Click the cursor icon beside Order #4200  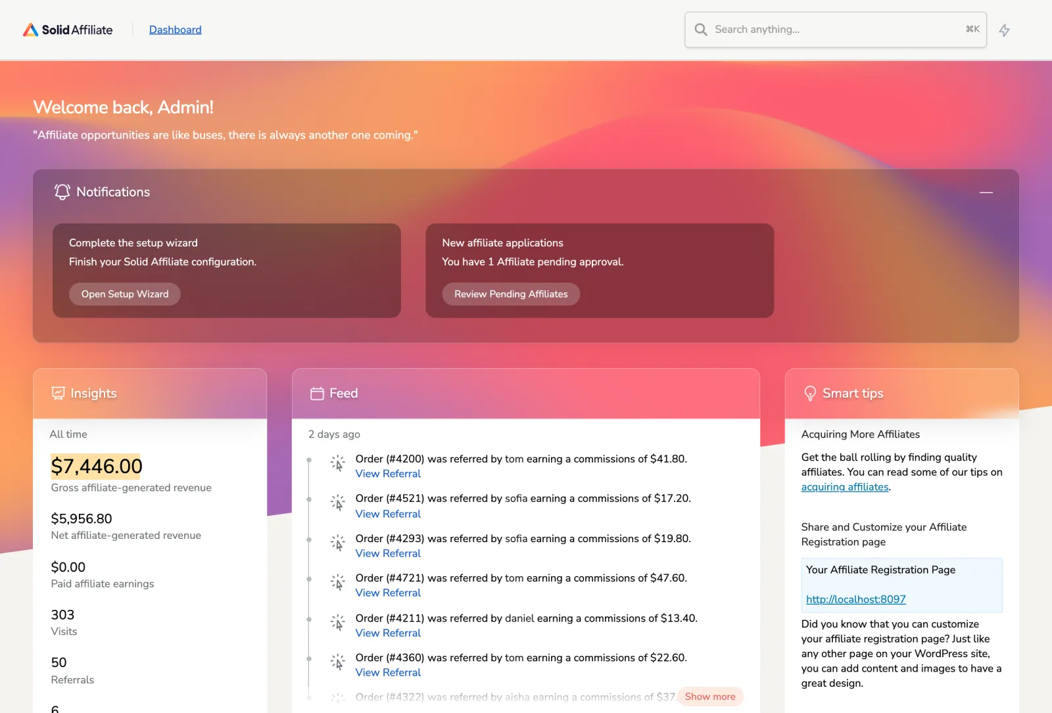point(337,463)
